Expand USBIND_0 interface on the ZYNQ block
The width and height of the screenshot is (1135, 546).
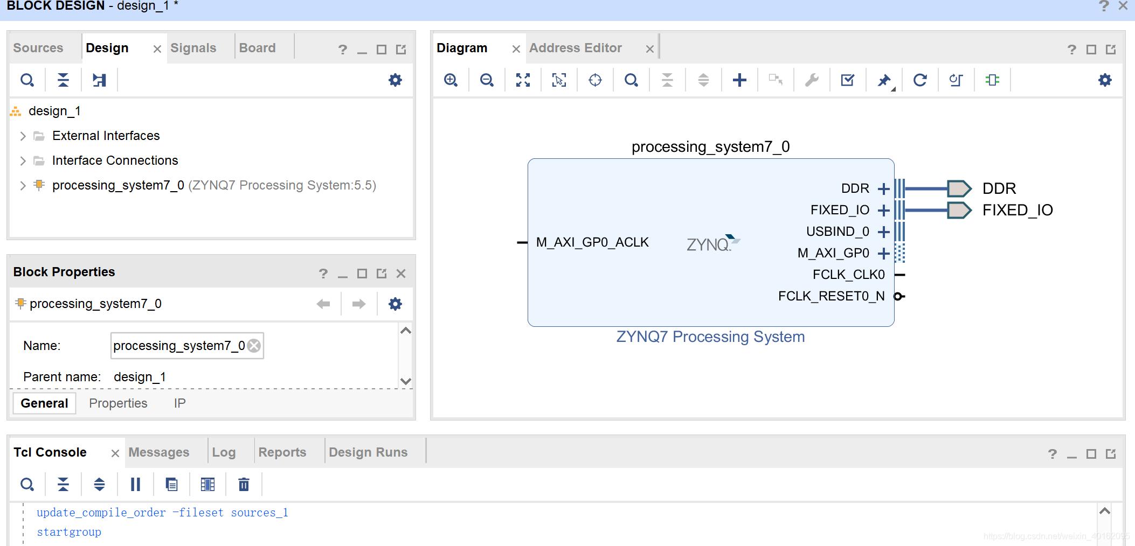tap(883, 232)
